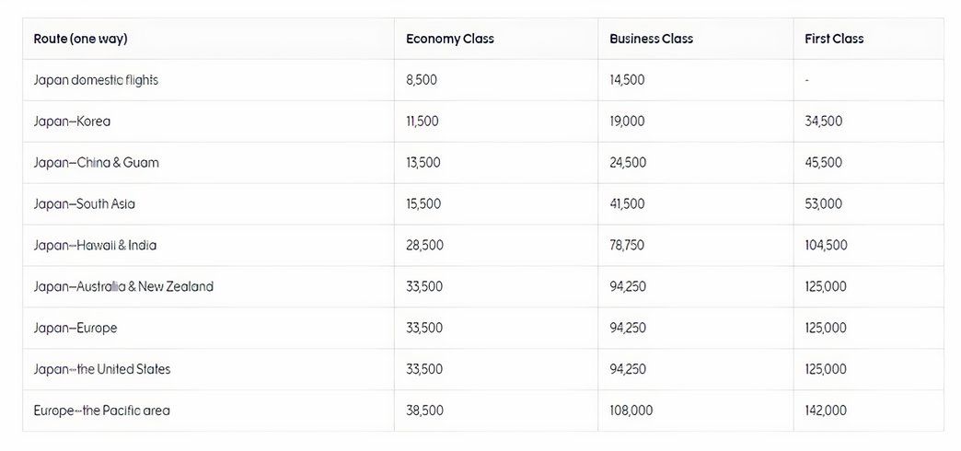The image size is (961, 451).
Task: Select the Japan–the United States route cell
Action: 102,370
